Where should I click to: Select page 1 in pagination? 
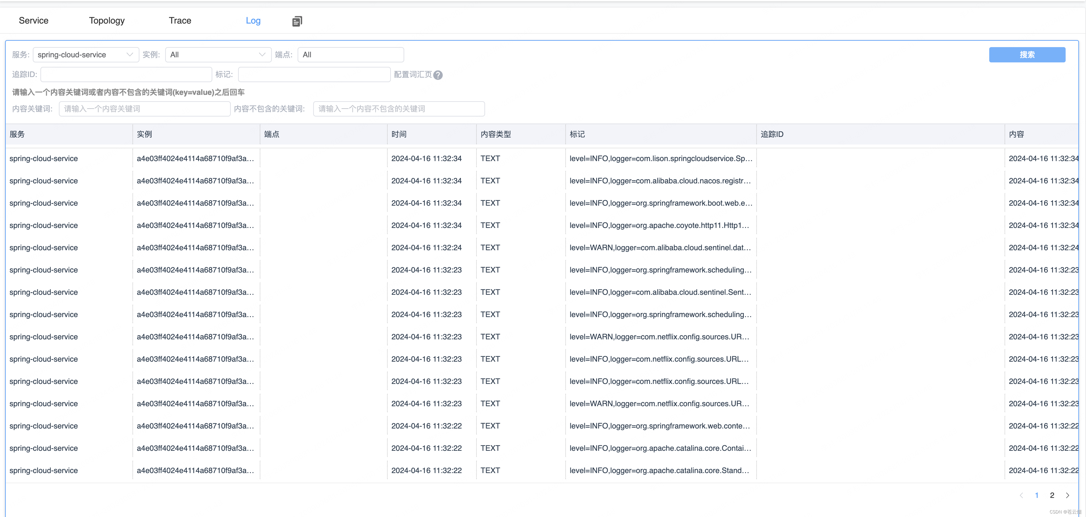(1037, 495)
